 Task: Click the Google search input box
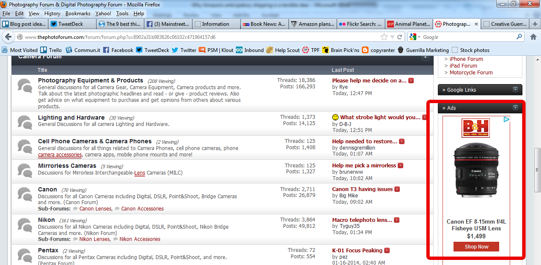[468, 37]
